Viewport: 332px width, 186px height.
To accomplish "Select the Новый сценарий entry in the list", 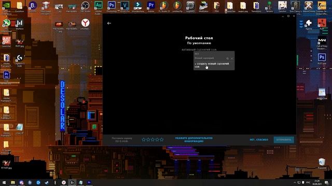I will pos(204,58).
